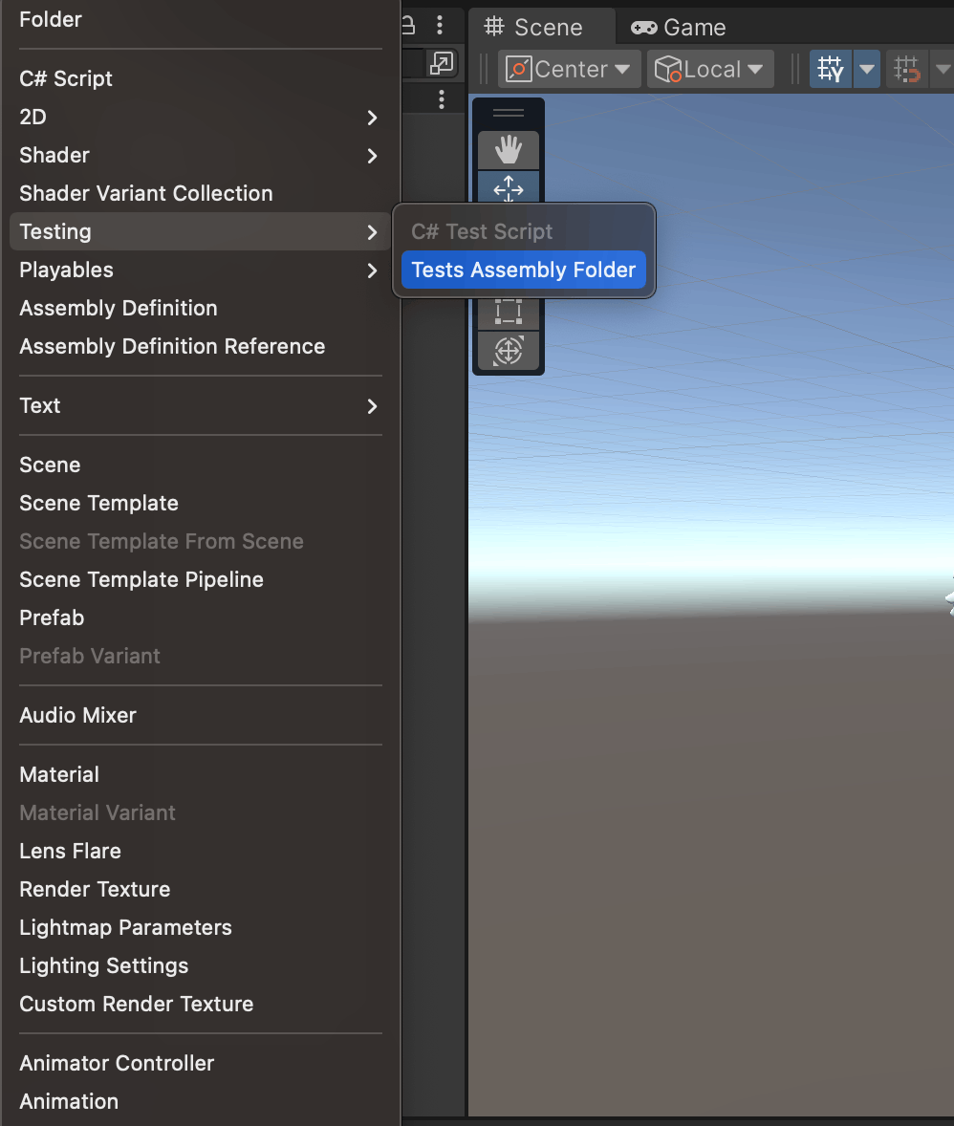Open the Local rotation mode dropdown
This screenshot has height=1126, width=954.
710,69
